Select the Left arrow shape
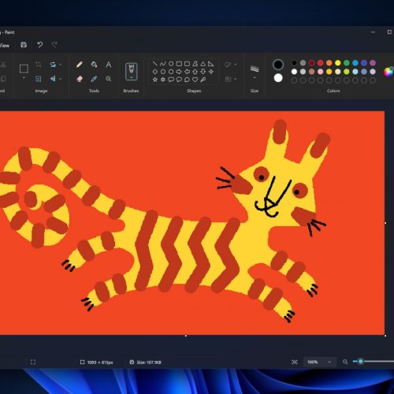394x394 pixels. tap(187, 72)
